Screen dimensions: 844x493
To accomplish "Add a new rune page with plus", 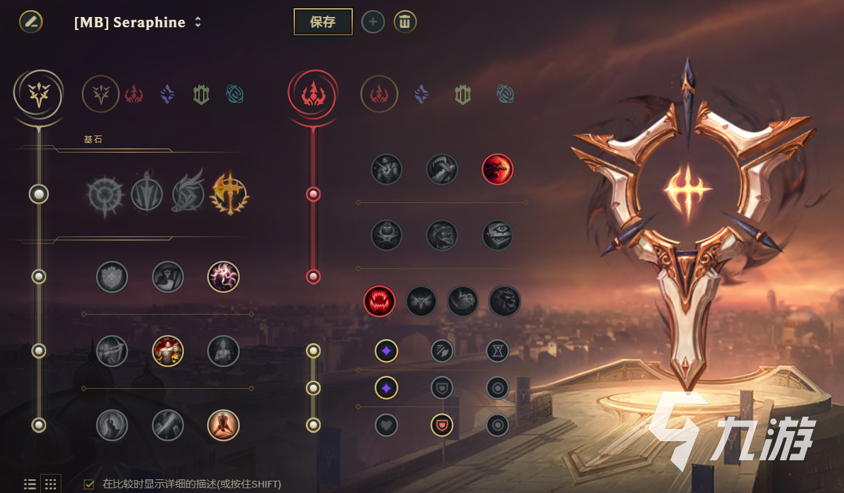I will click(x=373, y=22).
